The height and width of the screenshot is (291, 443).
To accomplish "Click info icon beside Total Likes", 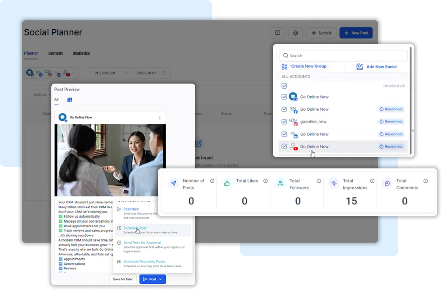I will click(x=266, y=181).
